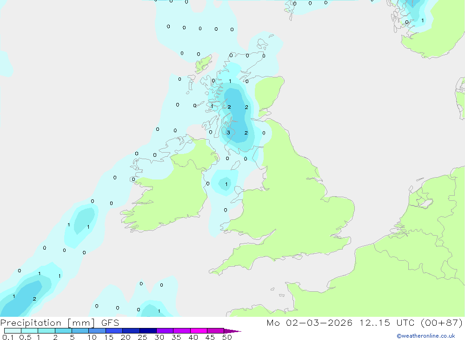The height and width of the screenshot is (340, 465).
Task: Click the 10–15 mm legend color swatch
Action: [x=97, y=331]
